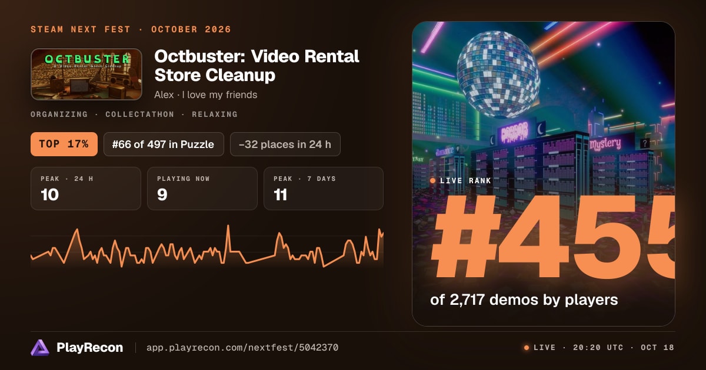The width and height of the screenshot is (706, 370).
Task: Click the Peak 7 Days stat card
Action: click(324, 189)
